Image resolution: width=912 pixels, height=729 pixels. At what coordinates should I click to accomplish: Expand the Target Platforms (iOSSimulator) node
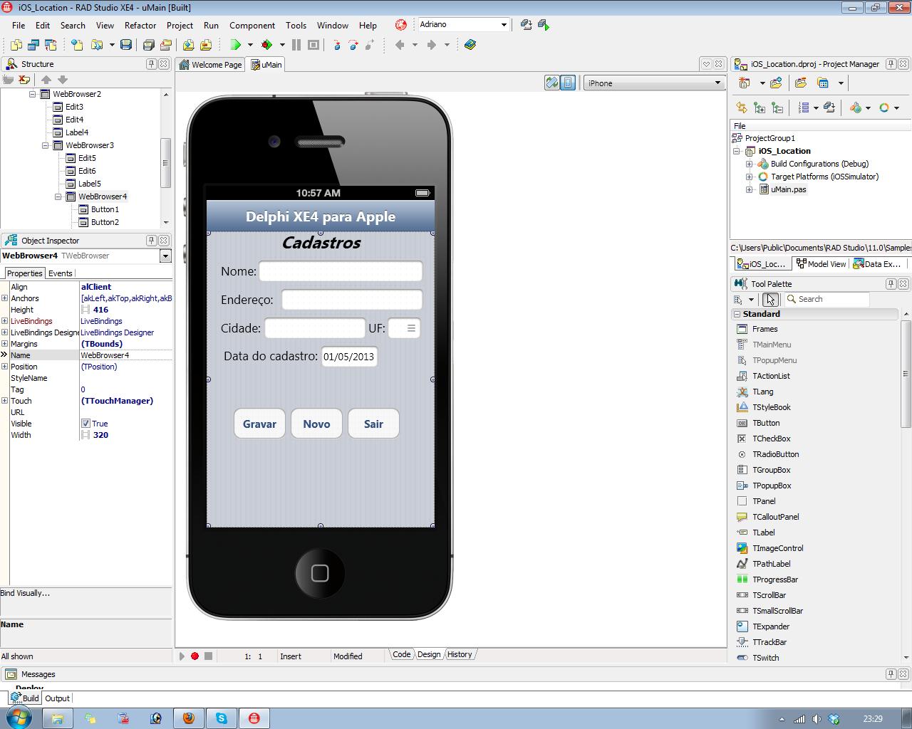pos(749,177)
